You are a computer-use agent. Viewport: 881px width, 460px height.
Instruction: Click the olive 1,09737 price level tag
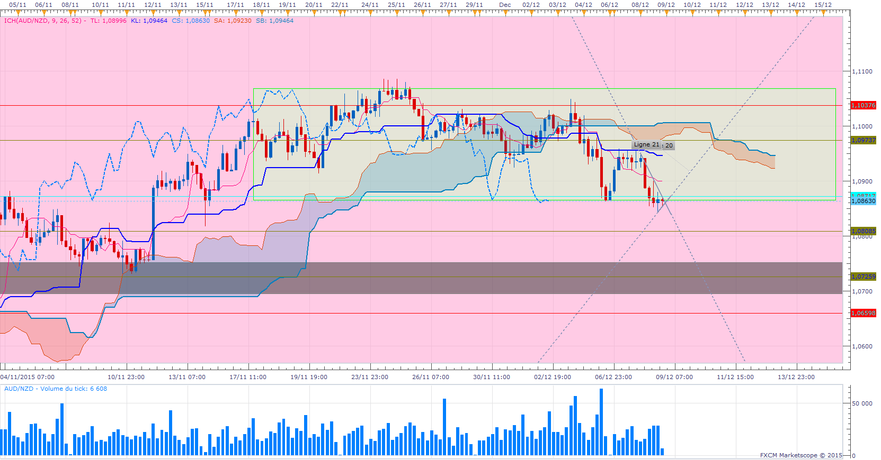[863, 141]
